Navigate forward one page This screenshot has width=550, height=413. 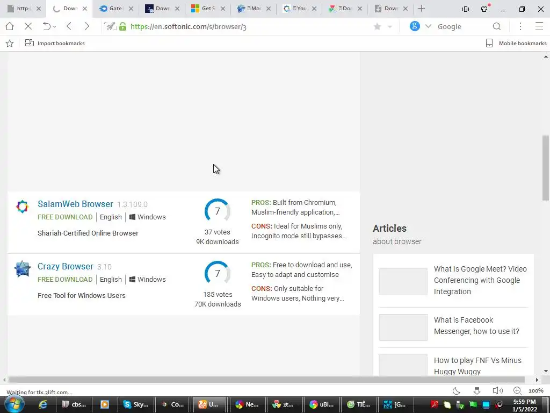pos(86,26)
